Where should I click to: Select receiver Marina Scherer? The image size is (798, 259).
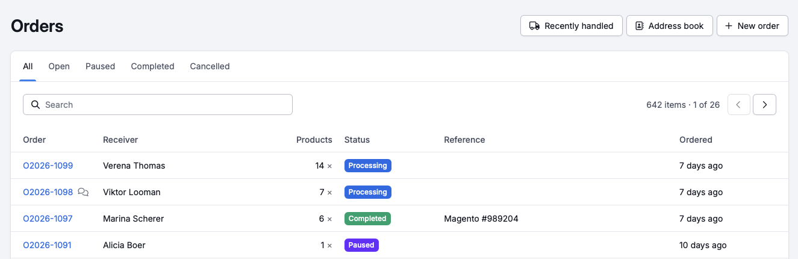coord(133,219)
